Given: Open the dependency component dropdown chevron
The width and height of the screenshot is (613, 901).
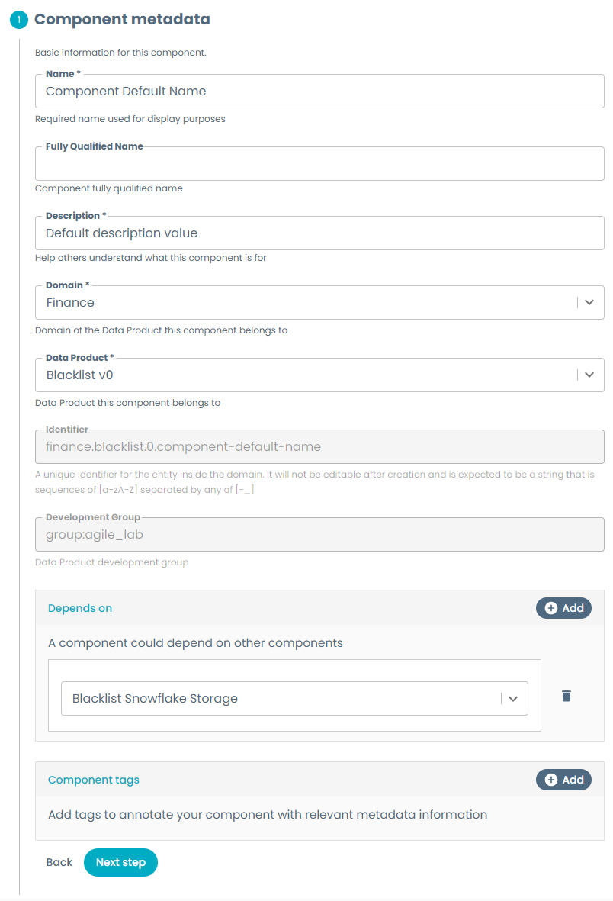Looking at the screenshot, I should click(513, 697).
